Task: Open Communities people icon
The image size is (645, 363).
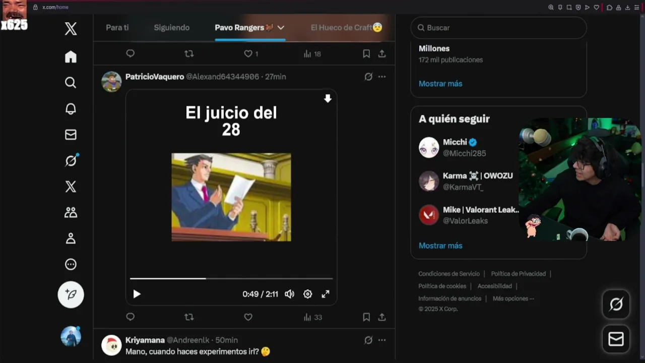Action: coord(71,212)
